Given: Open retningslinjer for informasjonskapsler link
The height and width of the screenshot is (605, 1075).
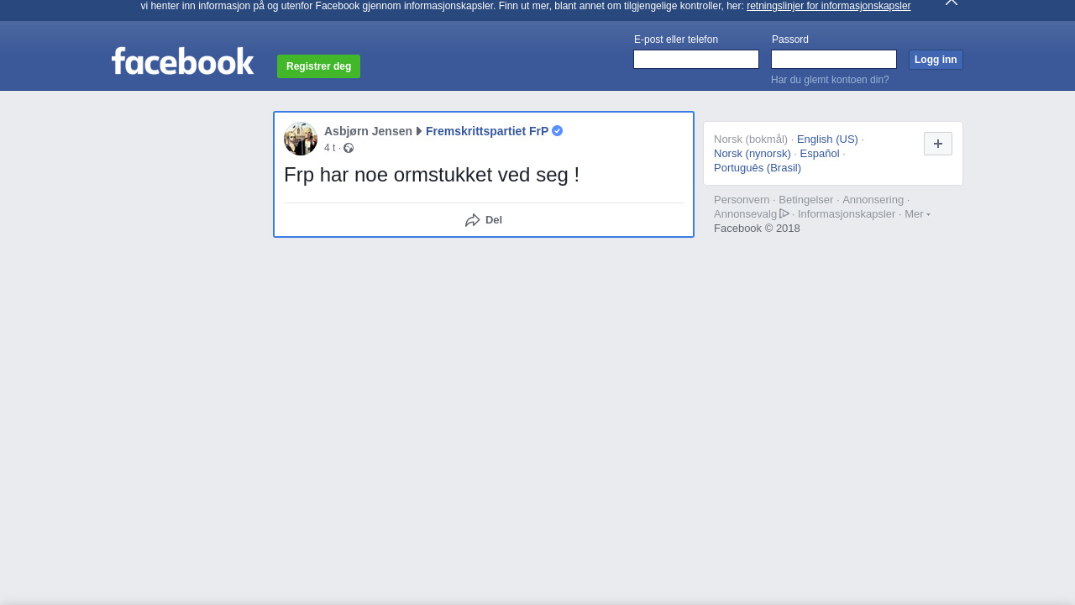Looking at the screenshot, I should (828, 6).
